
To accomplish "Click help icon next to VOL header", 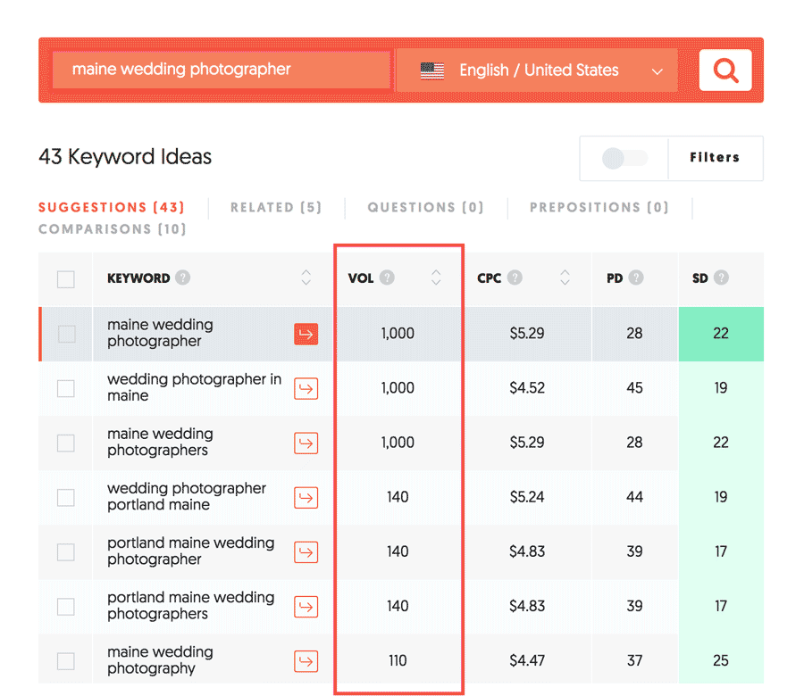I will coord(387,278).
